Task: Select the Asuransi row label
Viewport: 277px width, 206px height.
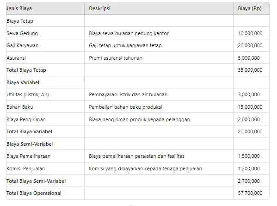Action: pos(16,58)
